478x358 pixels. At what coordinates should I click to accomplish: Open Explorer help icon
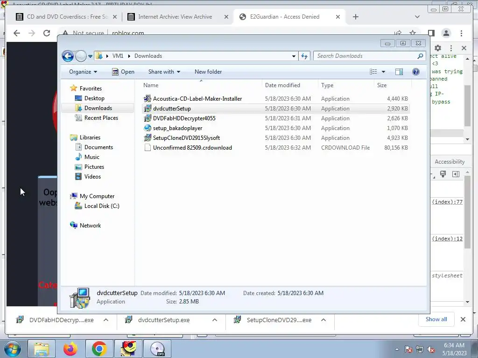click(x=416, y=72)
